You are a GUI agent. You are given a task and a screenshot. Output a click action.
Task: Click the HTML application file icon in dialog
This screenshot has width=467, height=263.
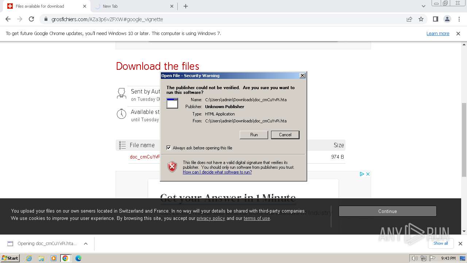[x=172, y=103]
